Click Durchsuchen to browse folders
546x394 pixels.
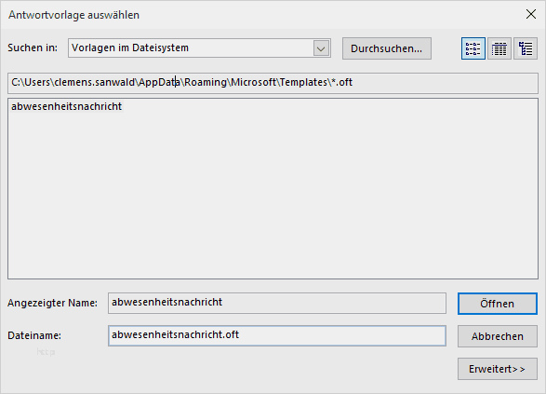(x=387, y=48)
